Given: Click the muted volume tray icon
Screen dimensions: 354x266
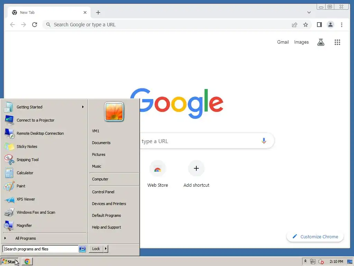Looking at the screenshot, I should point(321,261).
